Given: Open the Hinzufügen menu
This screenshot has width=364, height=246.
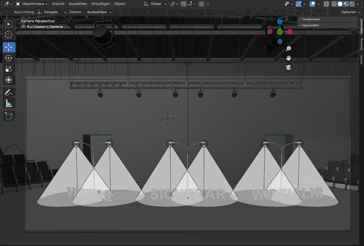Looking at the screenshot, I should pyautogui.click(x=101, y=4).
